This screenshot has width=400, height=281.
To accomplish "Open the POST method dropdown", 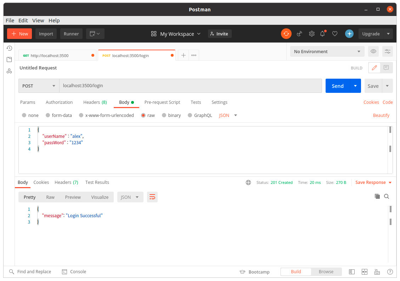I will [x=38, y=86].
